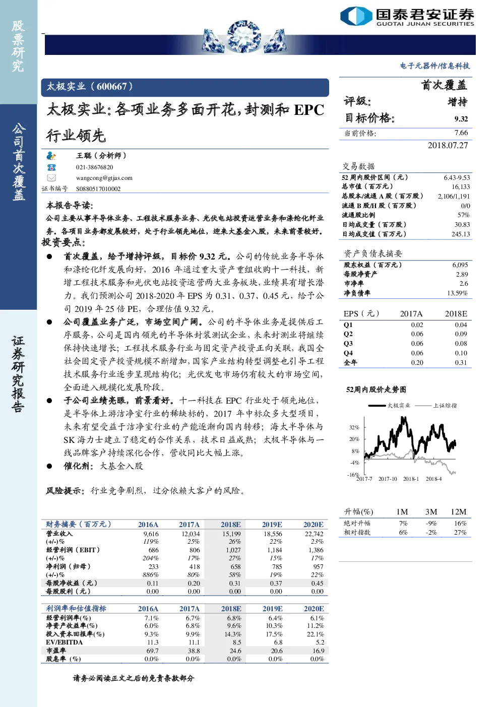Select 12M relative index value 27%

(x=460, y=533)
